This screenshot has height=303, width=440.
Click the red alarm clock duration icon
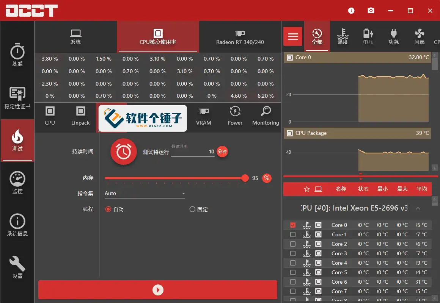pos(124,151)
